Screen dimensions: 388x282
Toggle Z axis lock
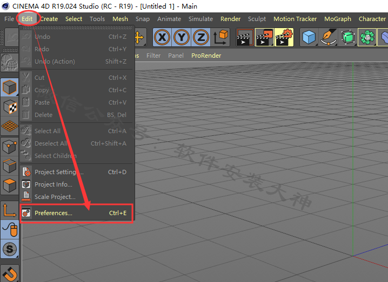click(x=200, y=37)
